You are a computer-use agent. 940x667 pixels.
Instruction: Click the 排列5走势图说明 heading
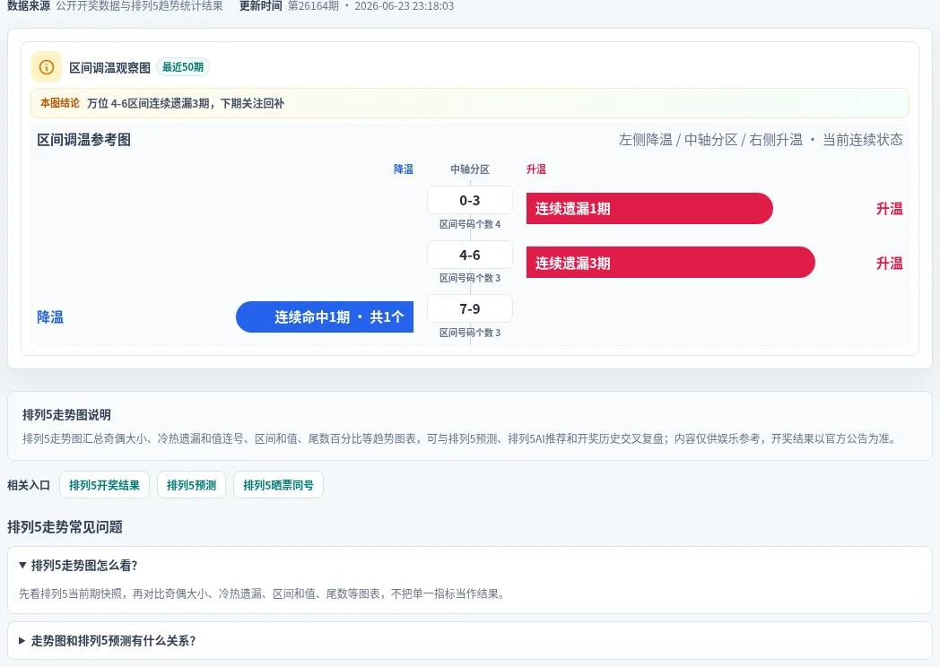66,415
